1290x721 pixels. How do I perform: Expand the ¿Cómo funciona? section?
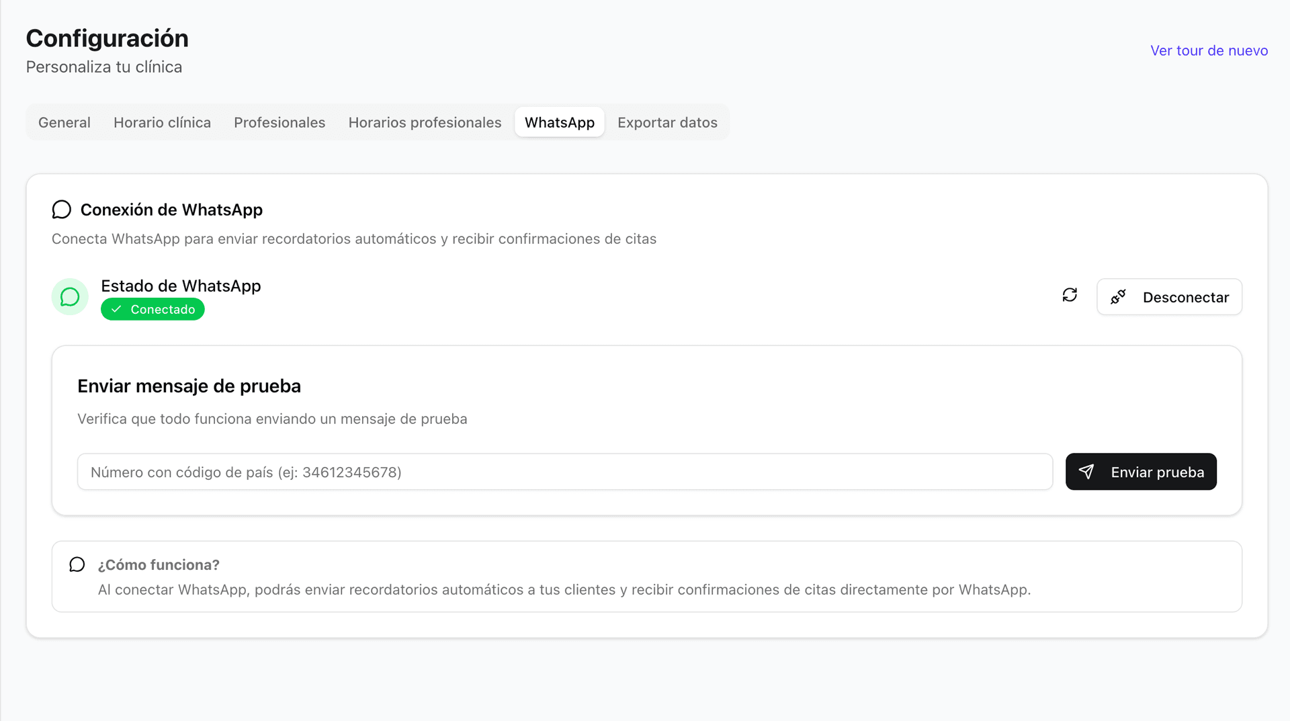tap(159, 564)
